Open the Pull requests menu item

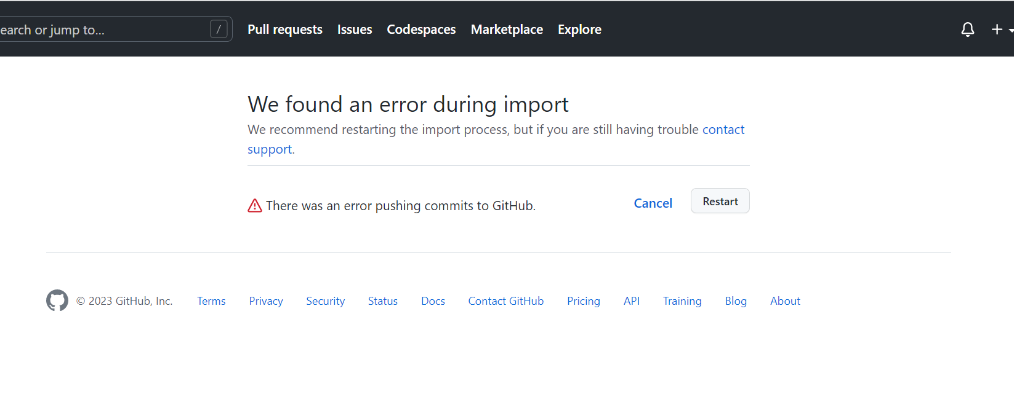[x=284, y=29]
